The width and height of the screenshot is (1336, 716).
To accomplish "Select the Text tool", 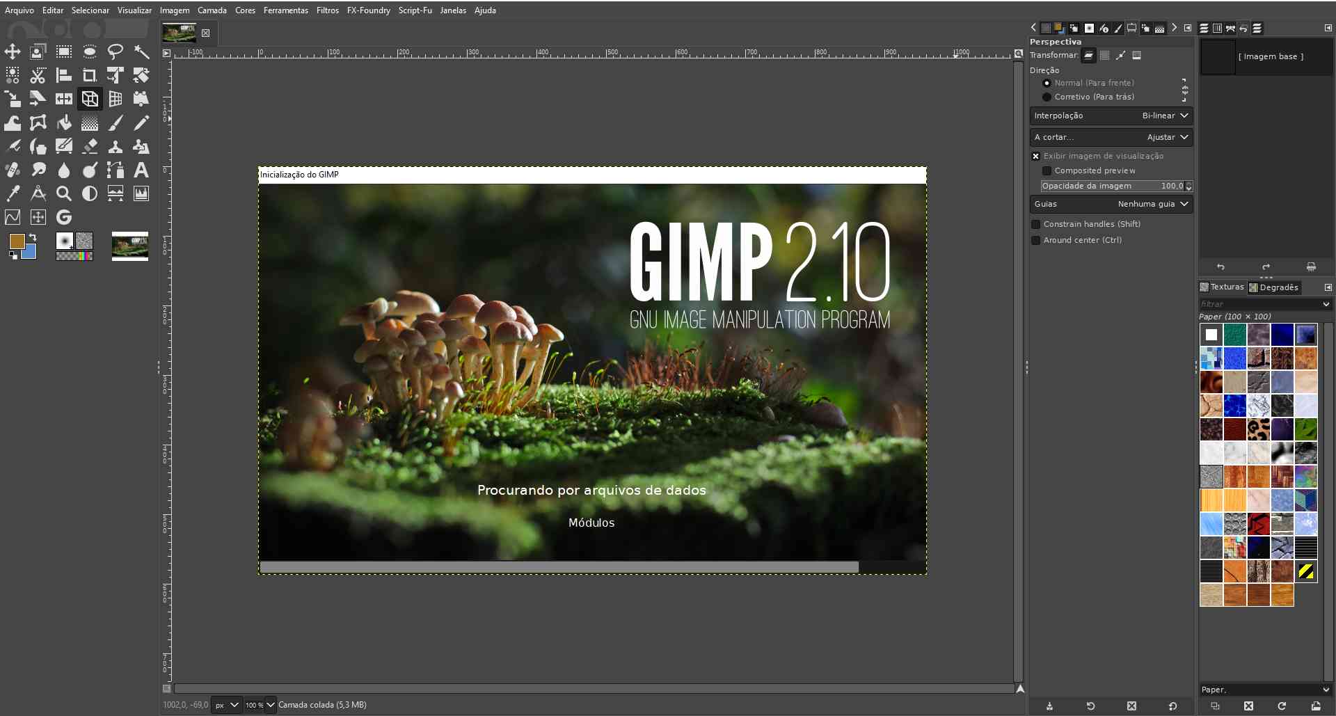I will (141, 170).
